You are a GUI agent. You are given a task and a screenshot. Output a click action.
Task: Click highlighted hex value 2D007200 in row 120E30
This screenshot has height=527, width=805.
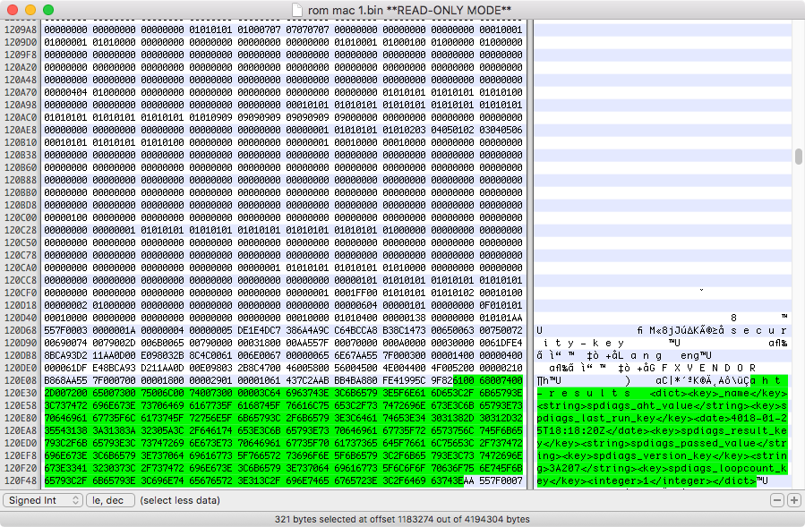(65, 393)
